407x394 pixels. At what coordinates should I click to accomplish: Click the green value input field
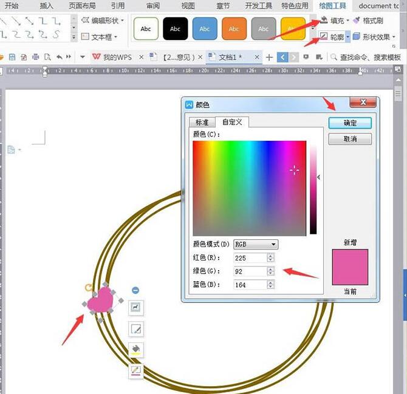pyautogui.click(x=250, y=271)
